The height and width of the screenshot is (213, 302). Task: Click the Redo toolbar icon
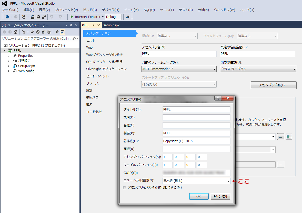(61, 17)
